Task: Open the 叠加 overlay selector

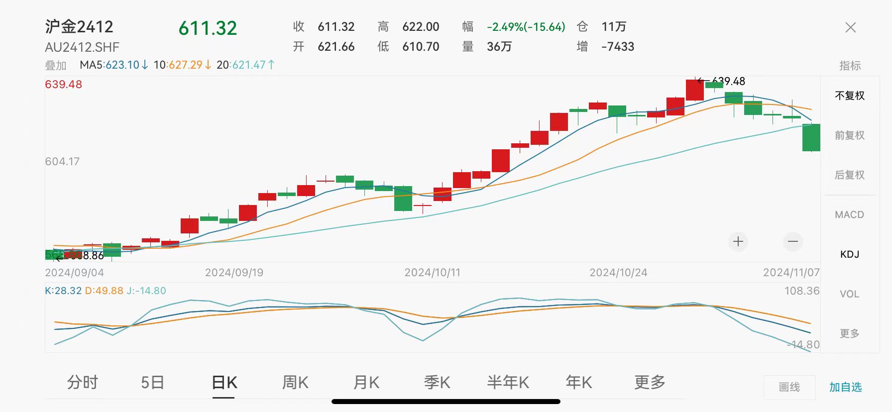Action: pyautogui.click(x=56, y=65)
